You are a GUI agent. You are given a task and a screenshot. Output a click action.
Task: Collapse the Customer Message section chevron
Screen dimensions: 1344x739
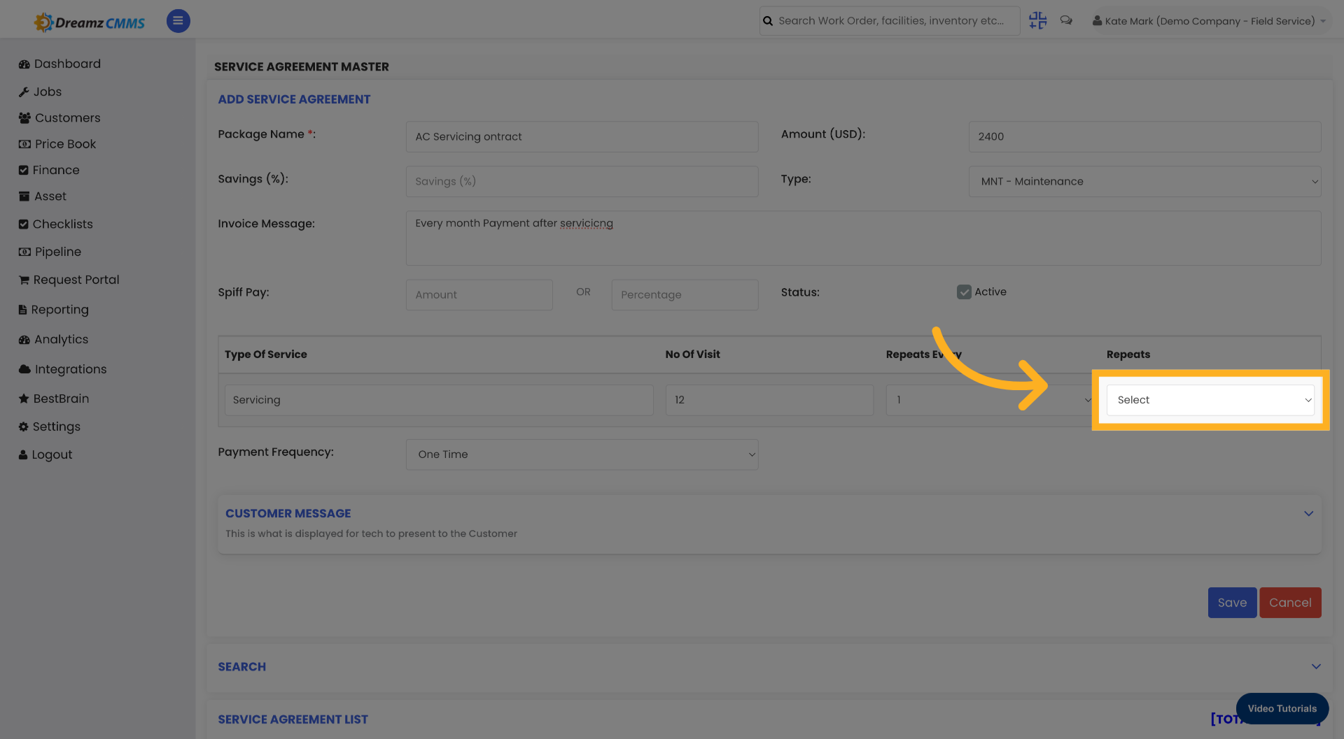click(x=1309, y=513)
